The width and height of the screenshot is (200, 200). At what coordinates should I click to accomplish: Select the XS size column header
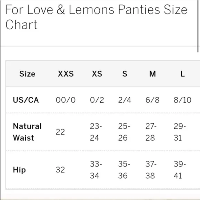[97, 74]
